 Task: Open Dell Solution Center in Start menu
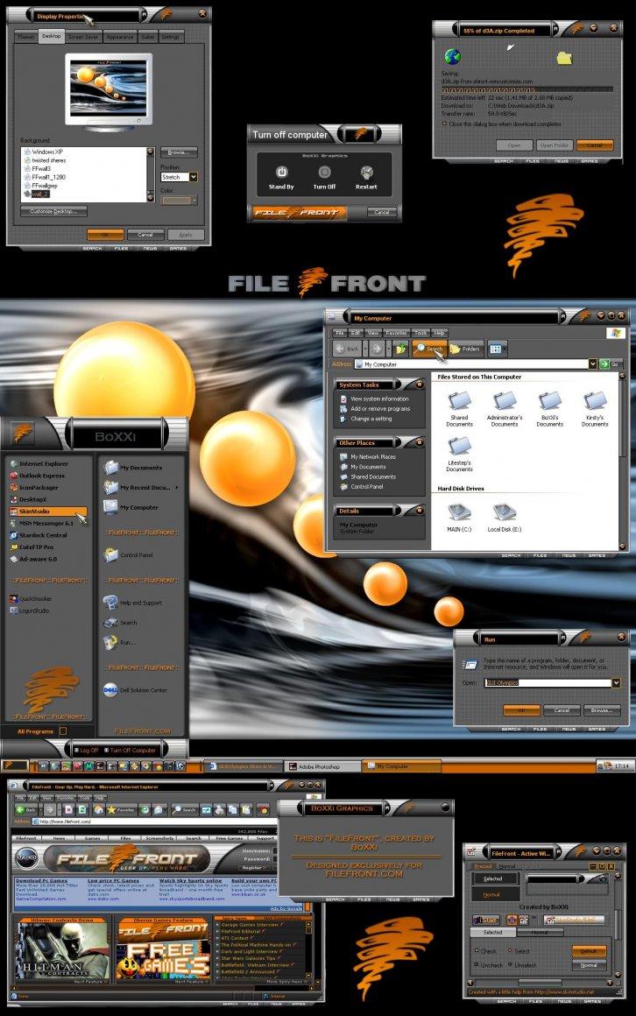point(136,690)
